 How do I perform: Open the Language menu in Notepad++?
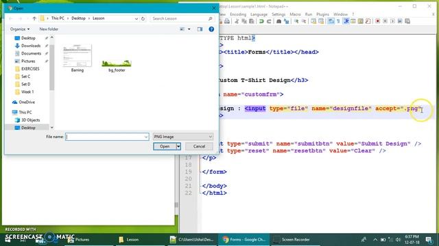(x=259, y=14)
